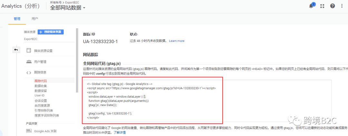Collapse the 跟踪信息 section
Screen dimensions: 348x136
coord(40,73)
